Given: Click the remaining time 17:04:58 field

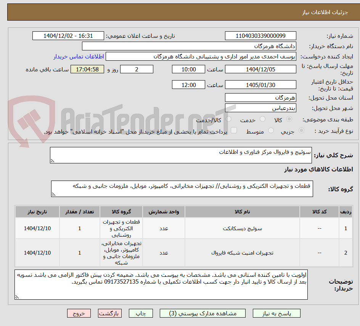Looking at the screenshot, I should click(87, 69).
